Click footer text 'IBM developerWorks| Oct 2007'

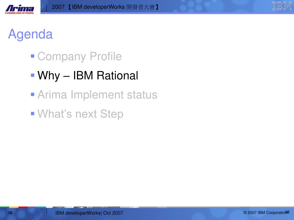click(89, 213)
